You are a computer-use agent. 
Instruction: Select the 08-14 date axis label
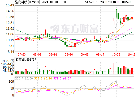coord(53,54)
